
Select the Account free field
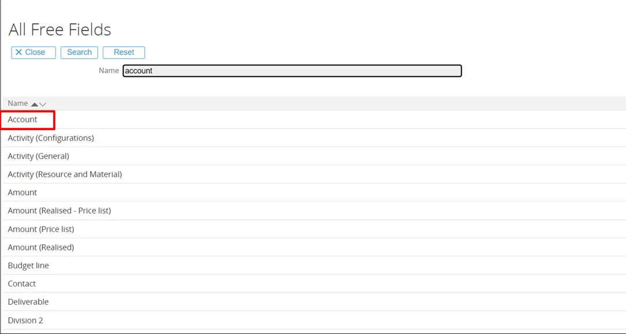click(23, 120)
